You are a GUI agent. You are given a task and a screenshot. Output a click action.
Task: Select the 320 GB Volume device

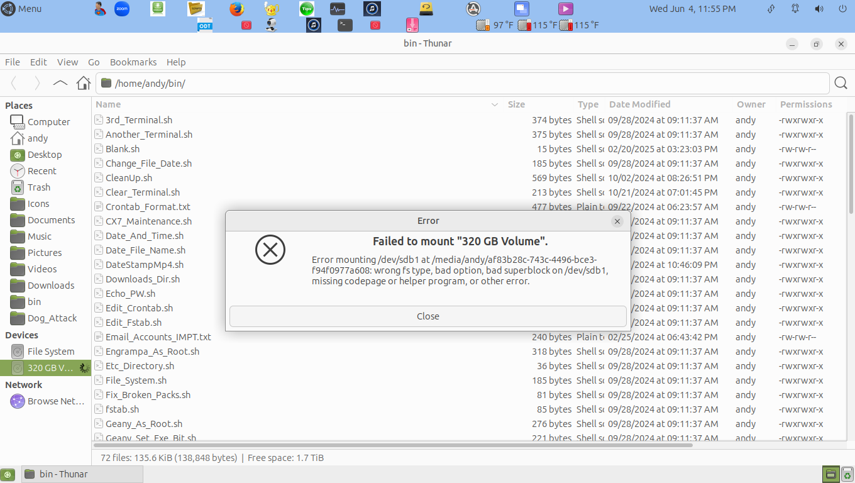pyautogui.click(x=49, y=368)
